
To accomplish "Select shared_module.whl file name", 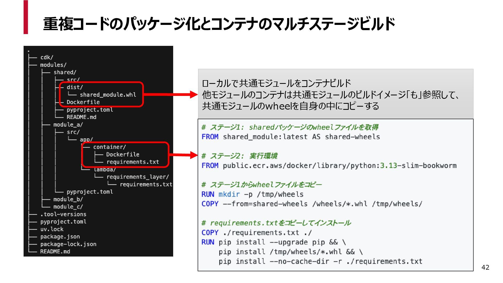I will pos(108,95).
